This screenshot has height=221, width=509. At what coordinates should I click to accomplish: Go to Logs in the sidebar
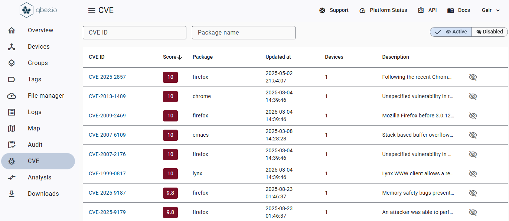coord(35,112)
